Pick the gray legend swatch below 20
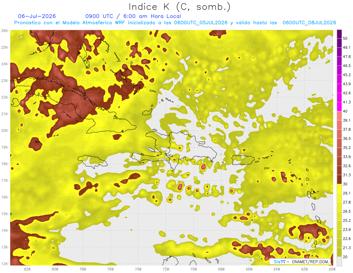 tap(339, 261)
